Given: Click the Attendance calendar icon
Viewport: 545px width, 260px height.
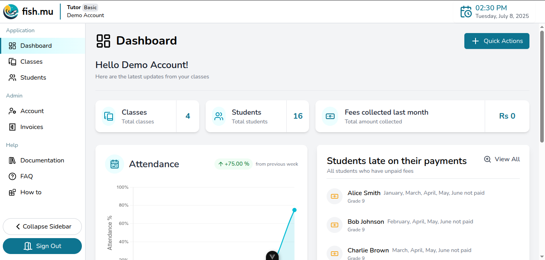Looking at the screenshot, I should click(x=115, y=164).
